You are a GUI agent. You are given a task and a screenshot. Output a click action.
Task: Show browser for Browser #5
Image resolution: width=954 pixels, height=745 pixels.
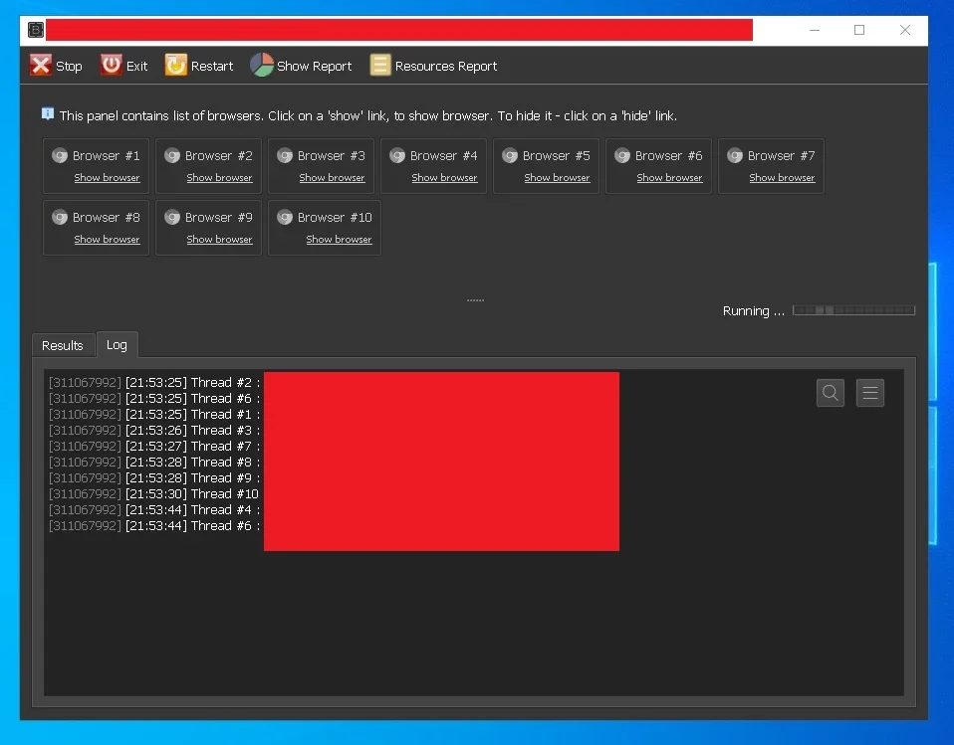(558, 177)
